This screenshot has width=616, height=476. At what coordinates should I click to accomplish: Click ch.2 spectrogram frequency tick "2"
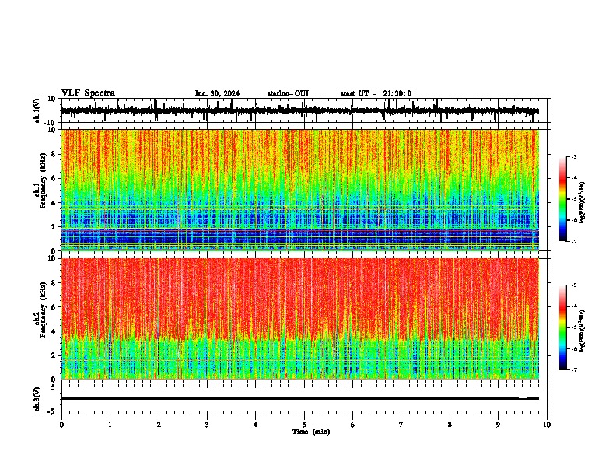click(54, 355)
